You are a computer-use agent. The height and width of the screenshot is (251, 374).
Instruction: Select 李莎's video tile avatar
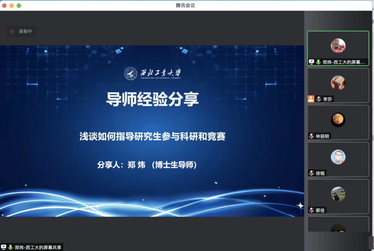pyautogui.click(x=338, y=83)
